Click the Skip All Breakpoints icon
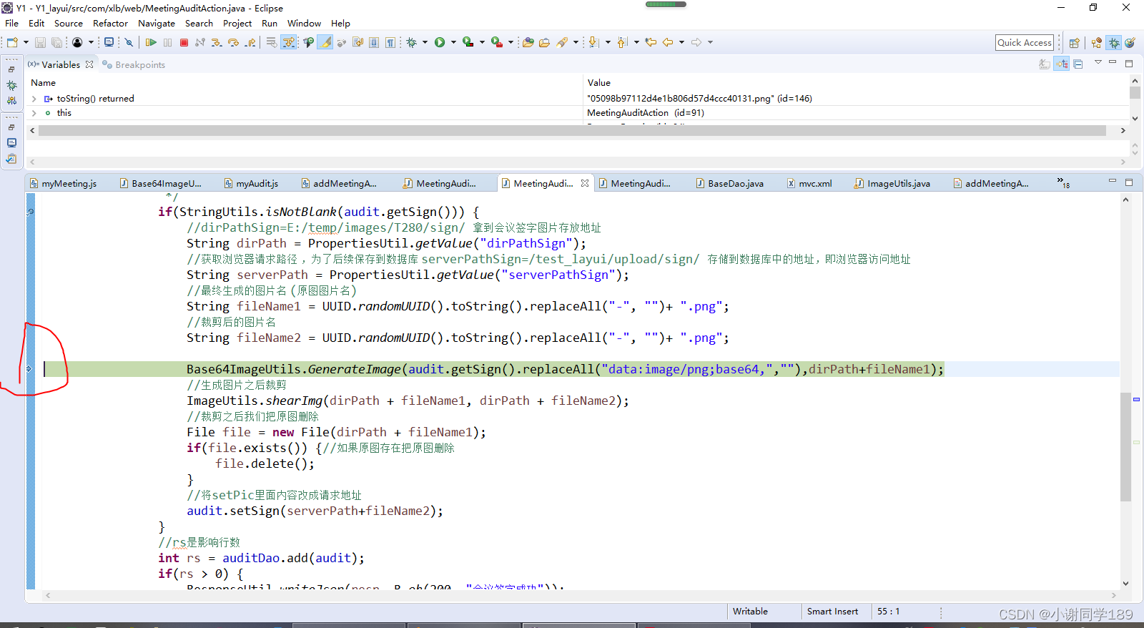 [x=129, y=42]
